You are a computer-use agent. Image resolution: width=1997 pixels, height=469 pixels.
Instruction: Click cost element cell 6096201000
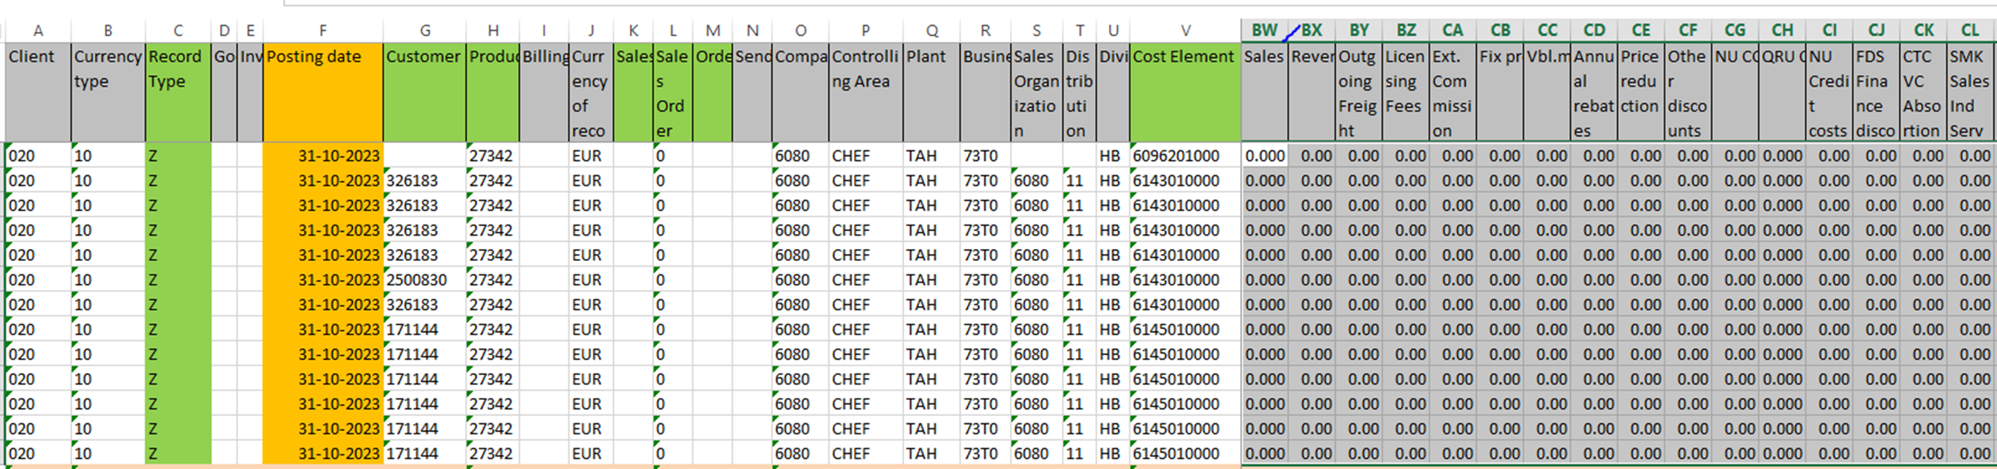point(1184,156)
